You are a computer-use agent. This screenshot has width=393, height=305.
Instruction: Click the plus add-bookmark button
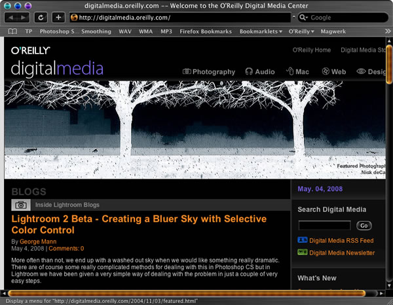58,18
